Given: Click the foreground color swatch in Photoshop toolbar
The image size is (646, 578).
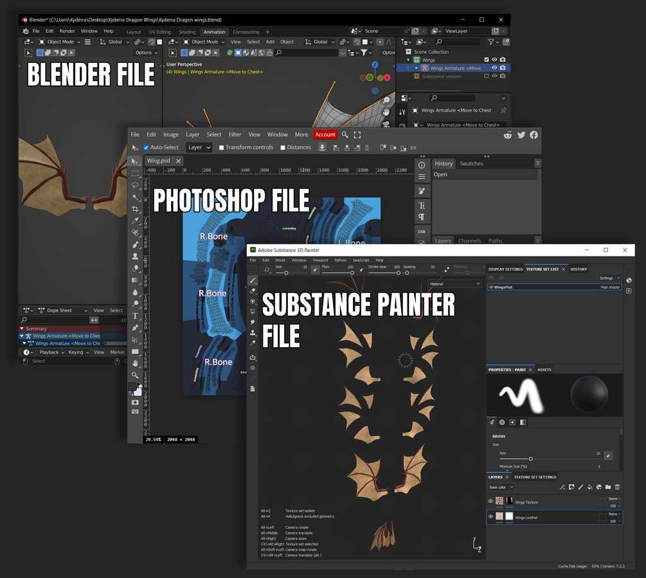Looking at the screenshot, I should [x=132, y=386].
